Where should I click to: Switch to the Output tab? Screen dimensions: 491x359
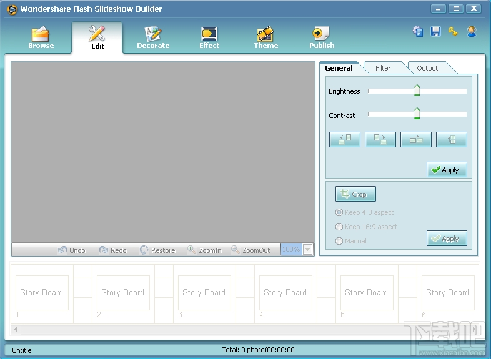coord(427,68)
